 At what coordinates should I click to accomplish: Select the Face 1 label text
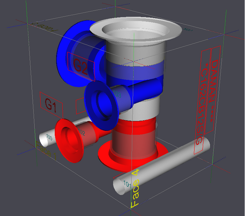click(46, 151)
